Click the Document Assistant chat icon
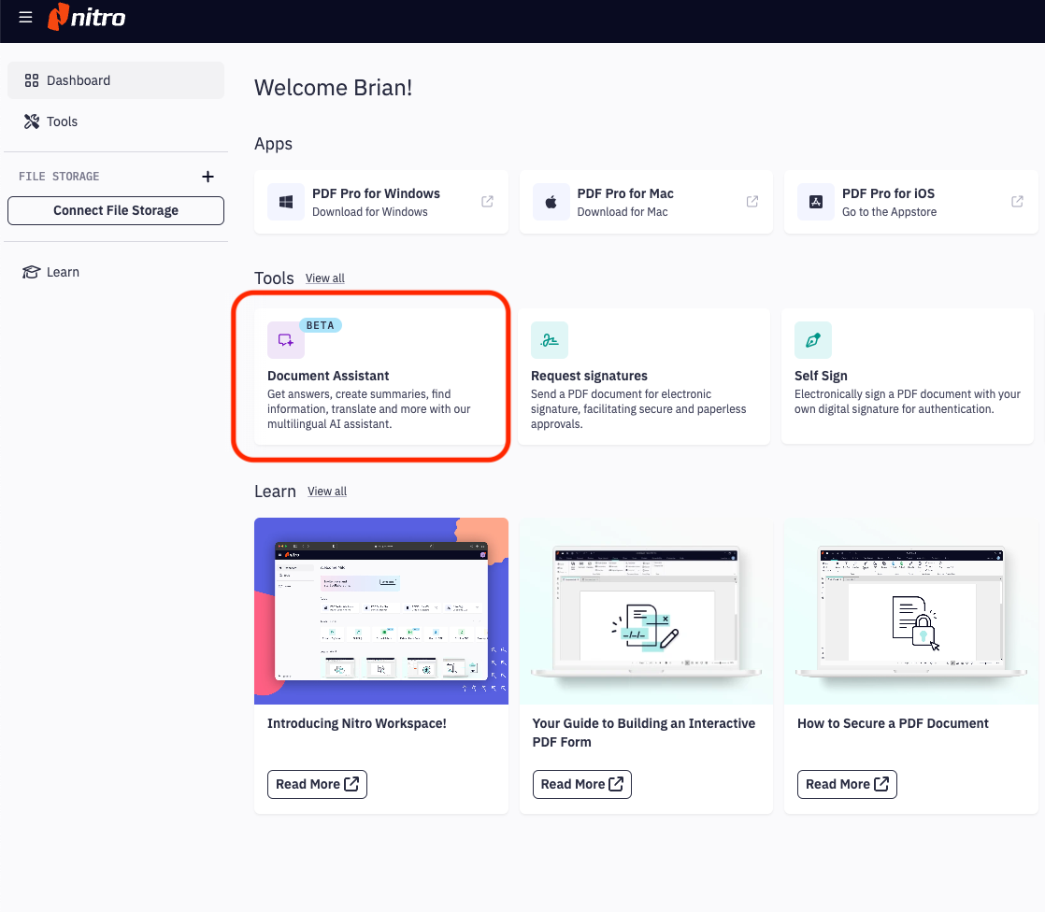Viewport: 1045px width, 912px height. (286, 340)
